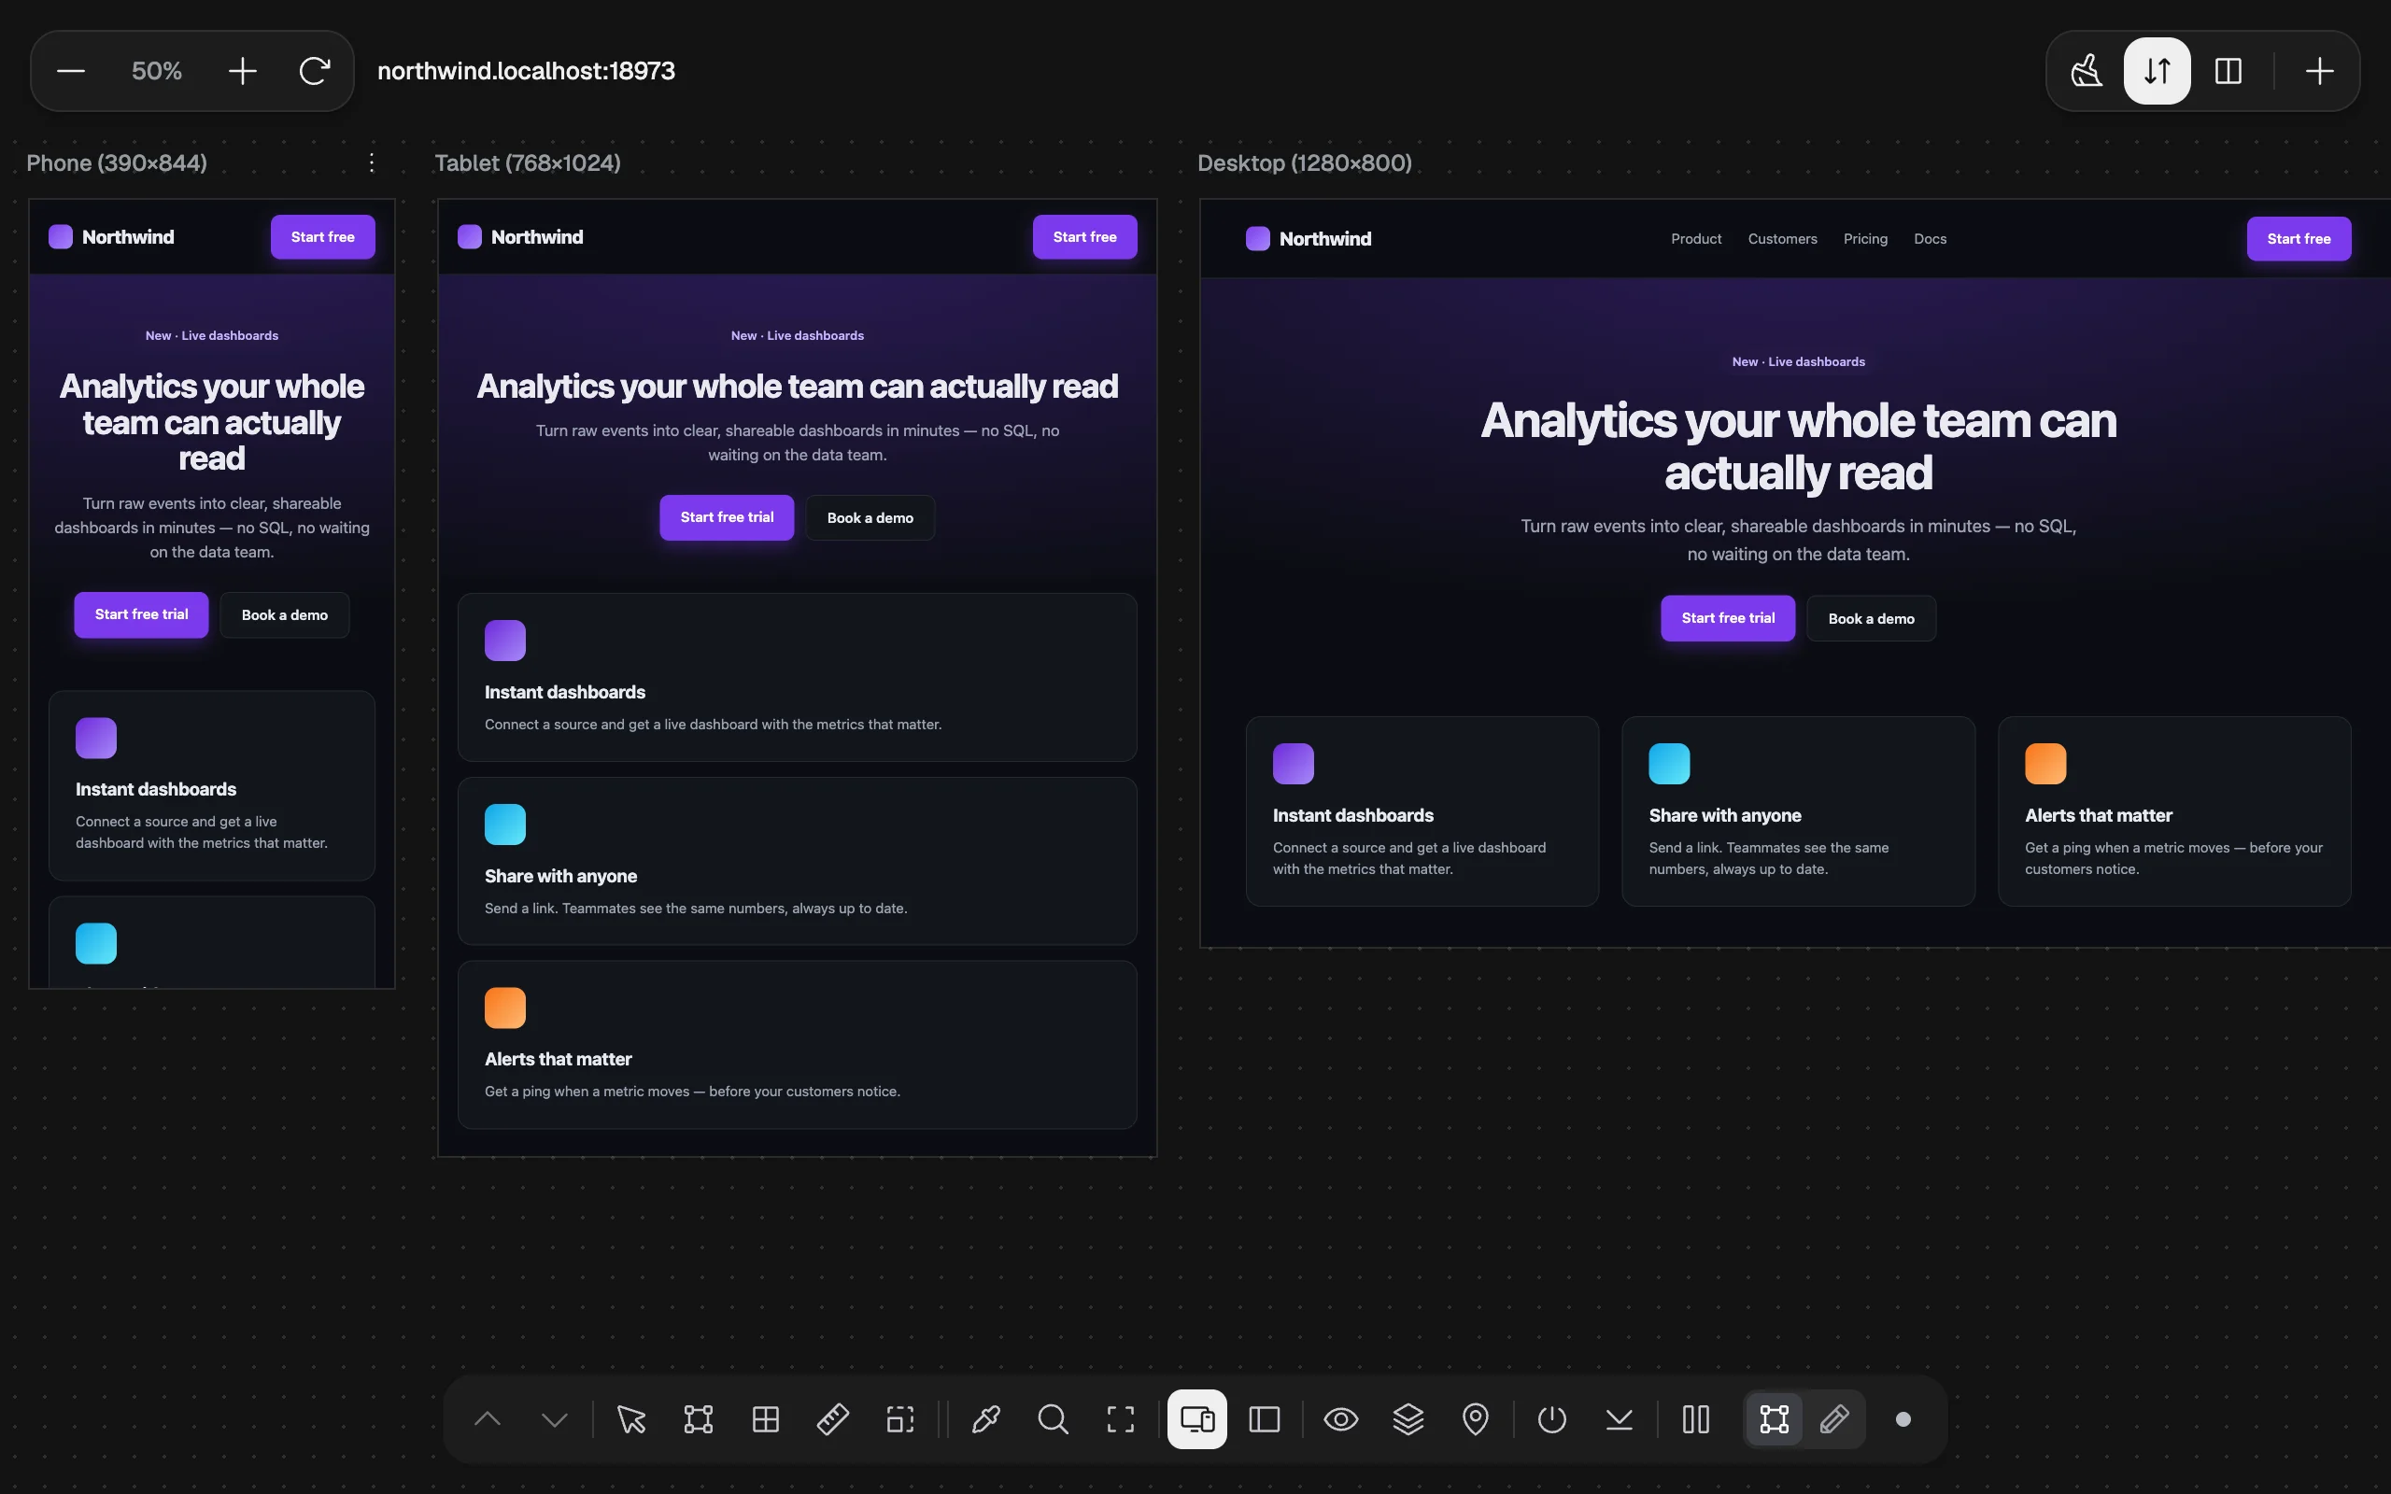Viewport: 2391px width, 1494px height.
Task: Open Customers in the Desktop nav
Action: [1782, 239]
